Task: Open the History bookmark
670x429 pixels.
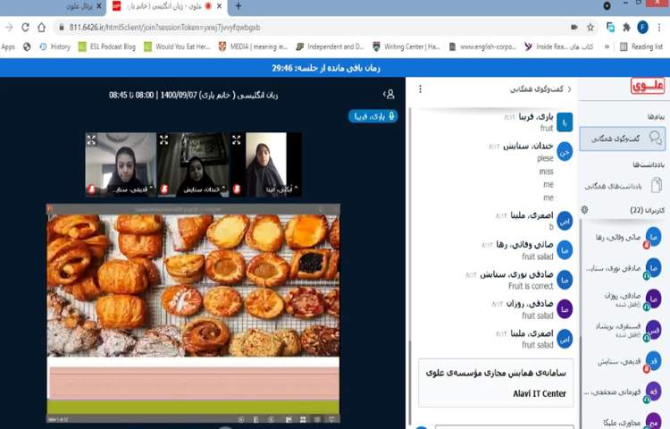Action: 55,47
